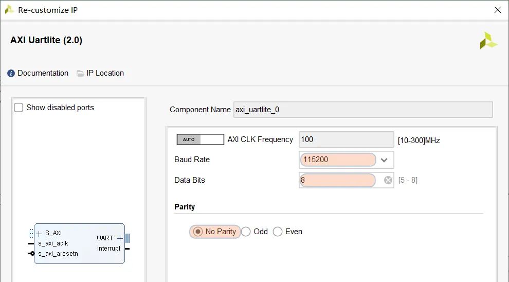Open the Baud Rate dropdown arrow
This screenshot has width=509, height=282.
point(384,160)
